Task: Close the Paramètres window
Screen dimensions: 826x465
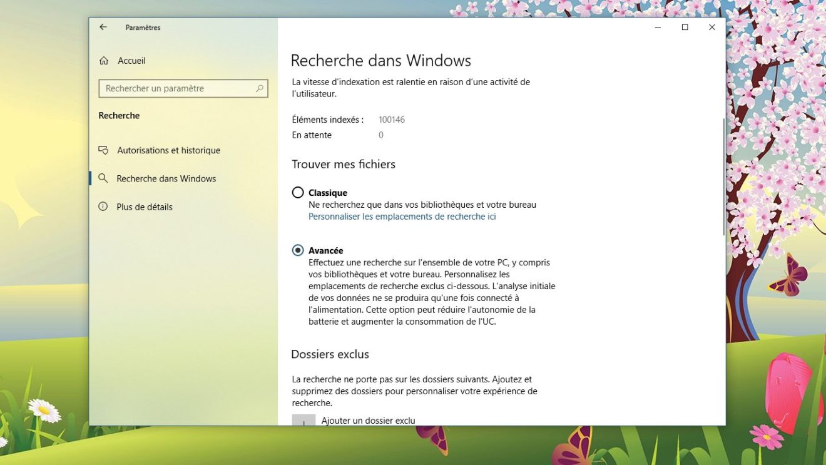Action: click(x=711, y=27)
